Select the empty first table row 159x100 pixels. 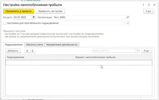(79, 63)
